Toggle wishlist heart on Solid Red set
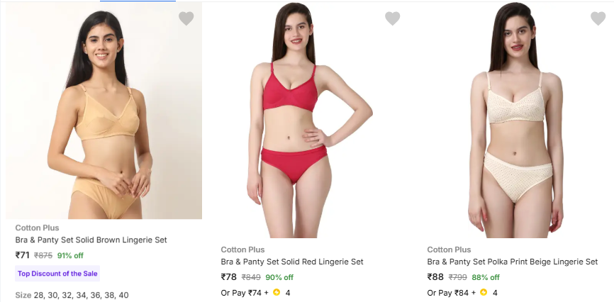Viewport: 614px width, 302px height. pyautogui.click(x=392, y=19)
